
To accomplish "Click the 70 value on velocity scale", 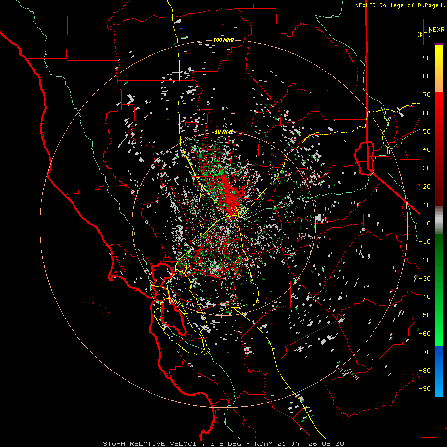I will click(x=427, y=95).
